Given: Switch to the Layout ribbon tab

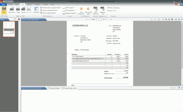Looking at the screenshot, I should point(29,5).
